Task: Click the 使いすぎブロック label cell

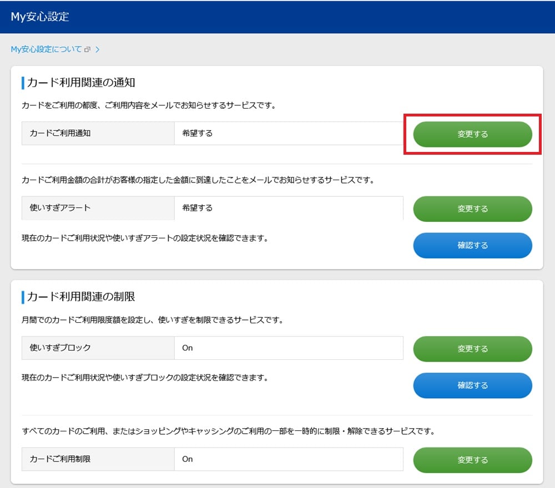Action: pos(98,348)
